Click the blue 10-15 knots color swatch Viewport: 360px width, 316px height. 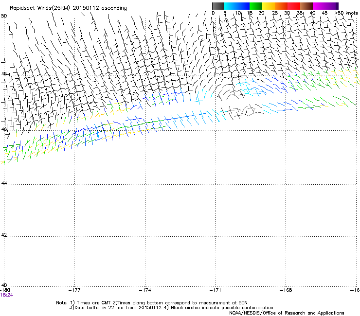pos(243,6)
